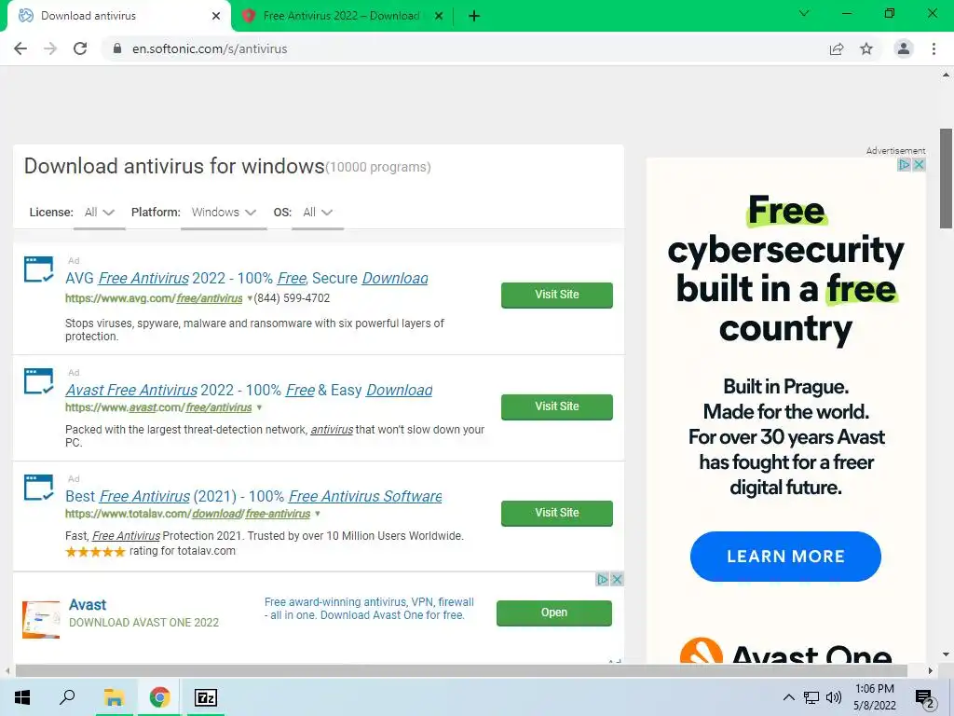The image size is (954, 716).
Task: Click the share page icon in address bar
Action: point(837,48)
